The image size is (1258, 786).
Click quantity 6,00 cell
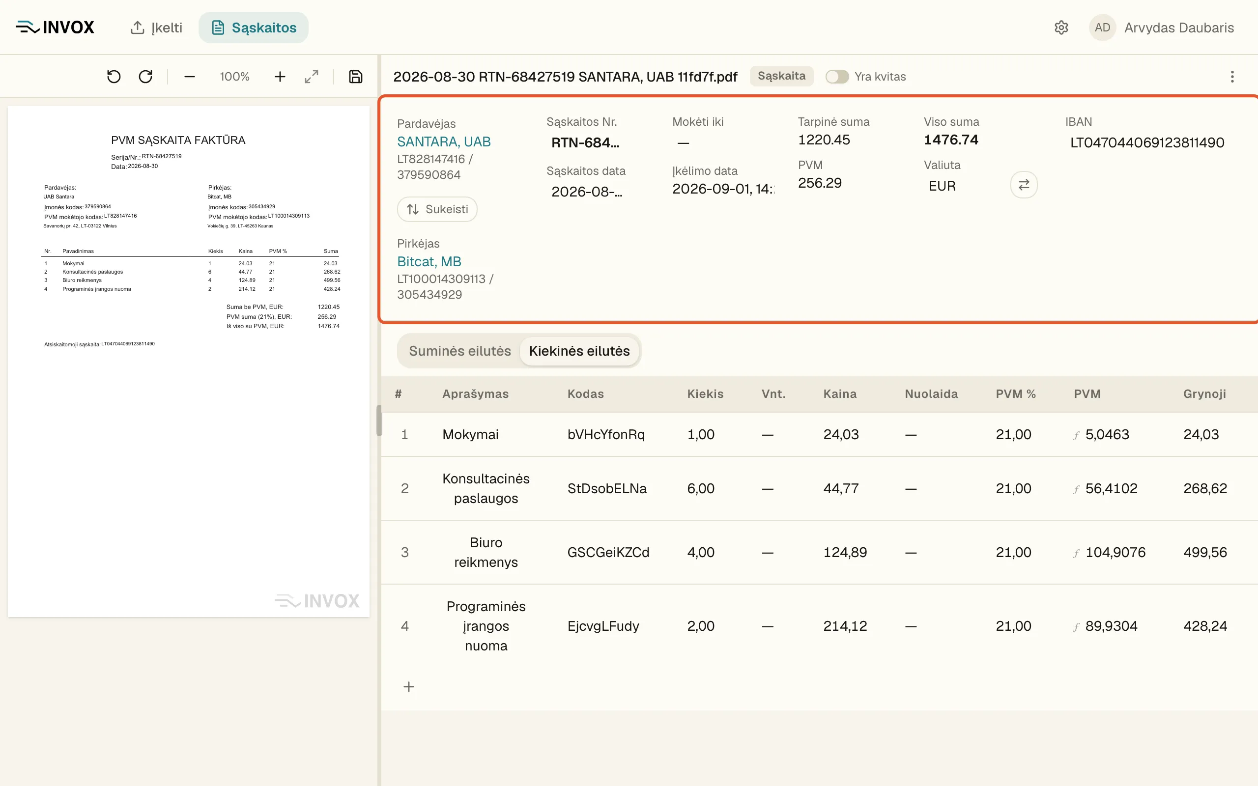[701, 489]
